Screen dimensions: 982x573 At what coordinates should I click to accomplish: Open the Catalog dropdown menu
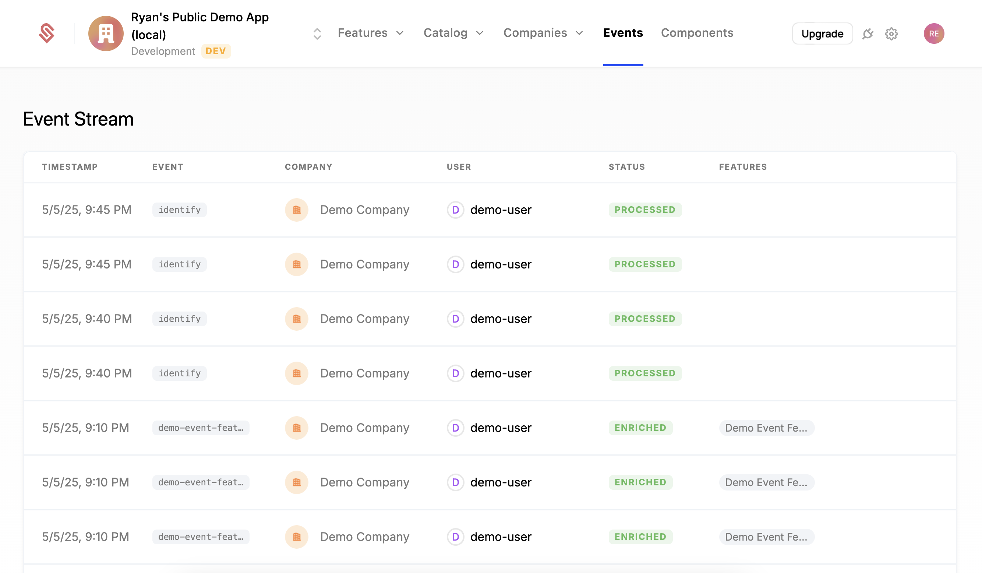click(453, 33)
